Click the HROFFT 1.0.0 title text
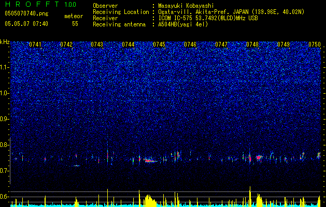This screenshot has height=207, width=326. tap(40, 4)
